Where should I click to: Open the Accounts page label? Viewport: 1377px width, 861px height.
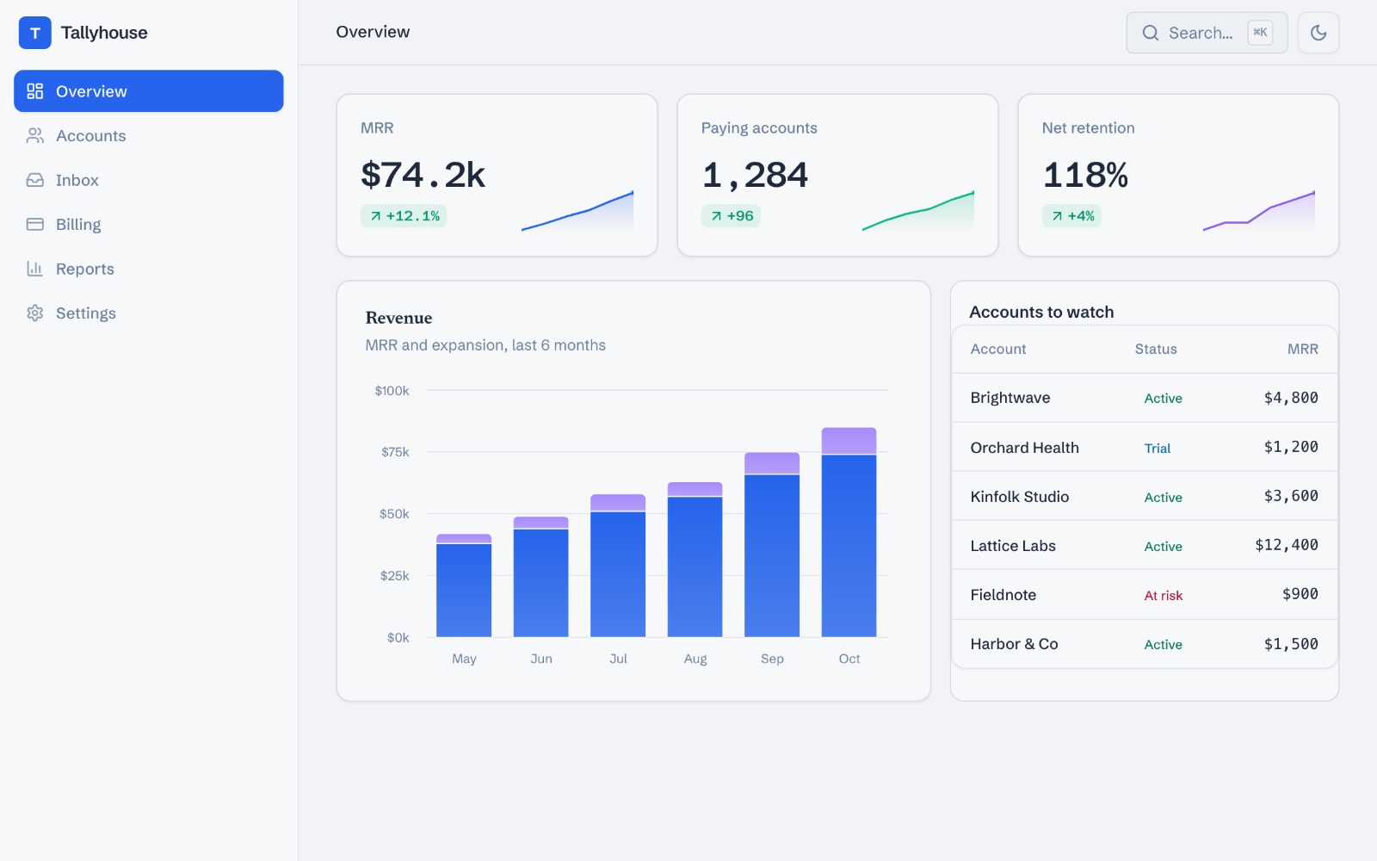[x=90, y=136]
